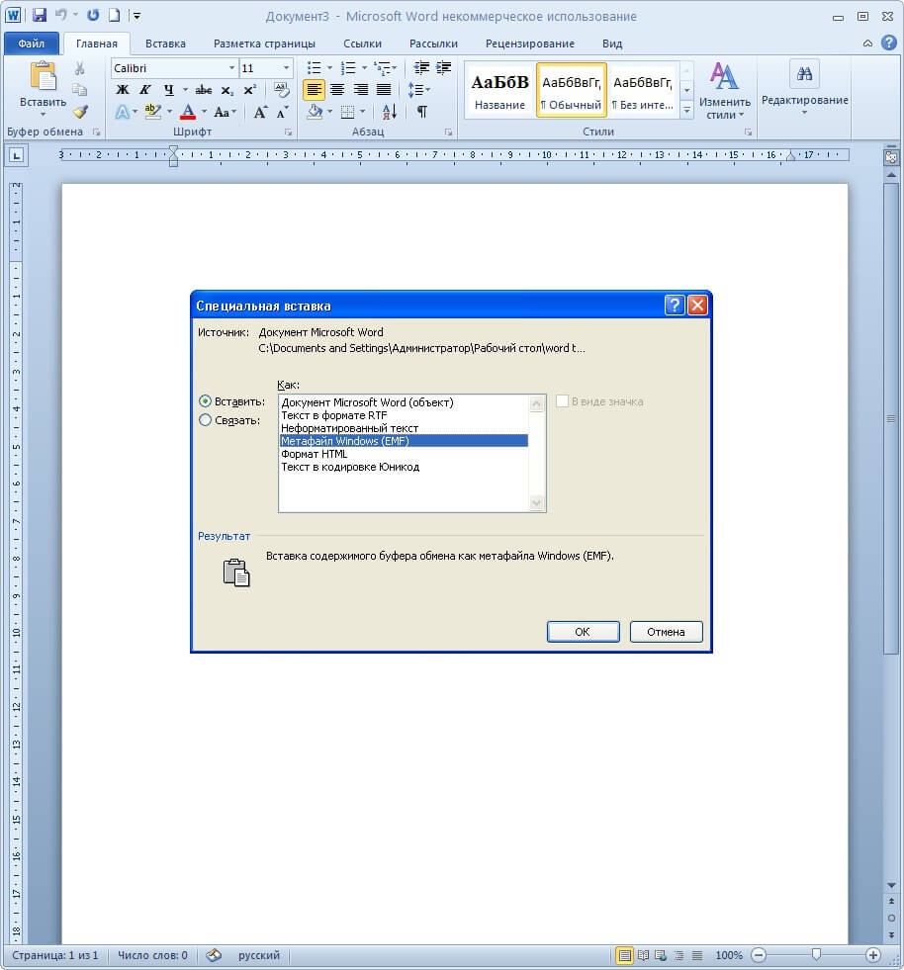
Task: Click the Increase Indent icon
Action: [444, 67]
